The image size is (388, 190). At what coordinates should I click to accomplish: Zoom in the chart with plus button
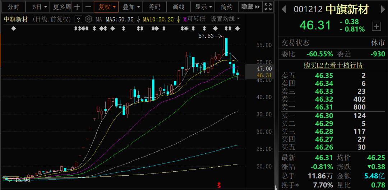(x=77, y=7)
